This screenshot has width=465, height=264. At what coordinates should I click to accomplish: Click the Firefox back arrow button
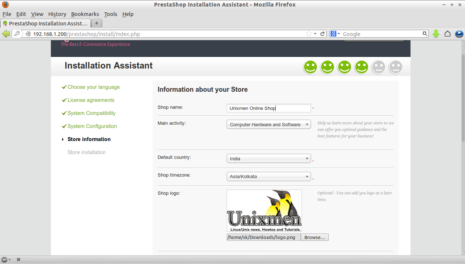(6, 34)
